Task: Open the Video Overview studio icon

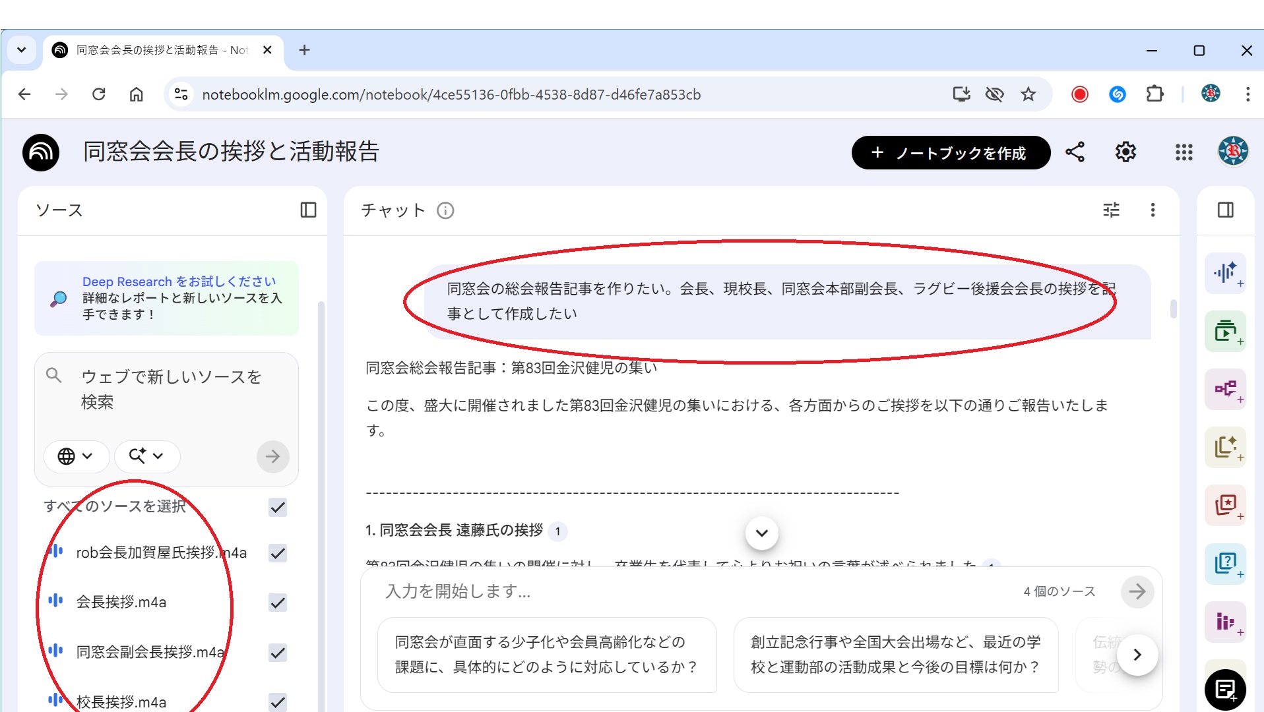Action: 1225,330
